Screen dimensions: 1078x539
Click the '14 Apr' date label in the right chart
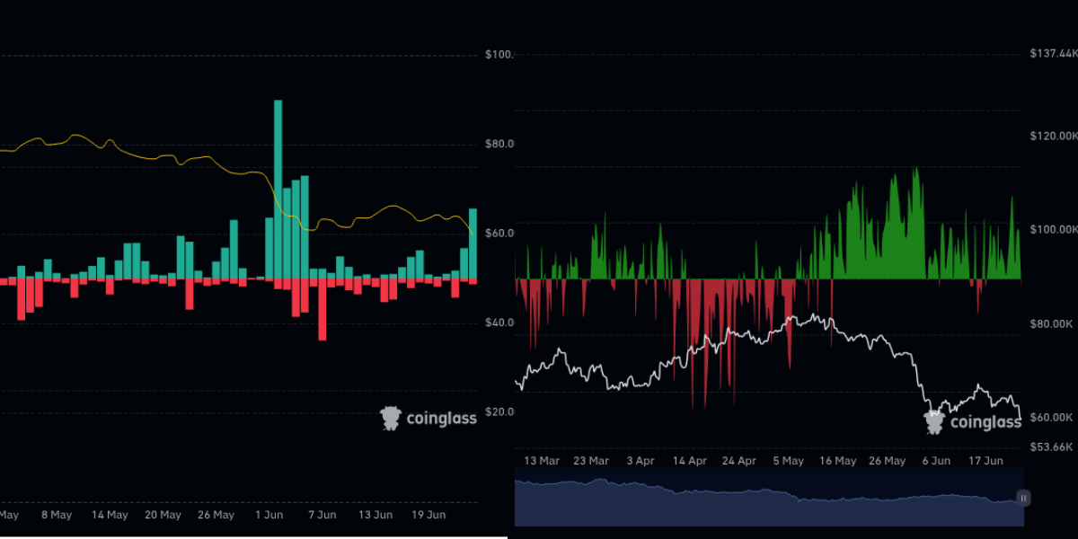[690, 460]
